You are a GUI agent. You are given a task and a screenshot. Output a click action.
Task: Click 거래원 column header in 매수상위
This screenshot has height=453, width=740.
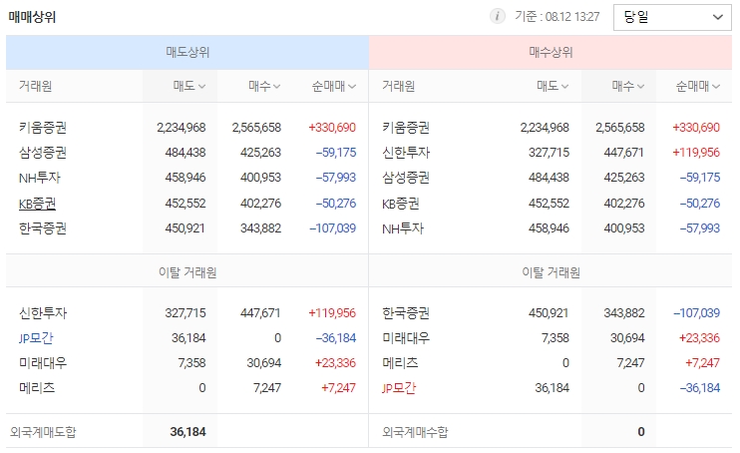pyautogui.click(x=399, y=86)
